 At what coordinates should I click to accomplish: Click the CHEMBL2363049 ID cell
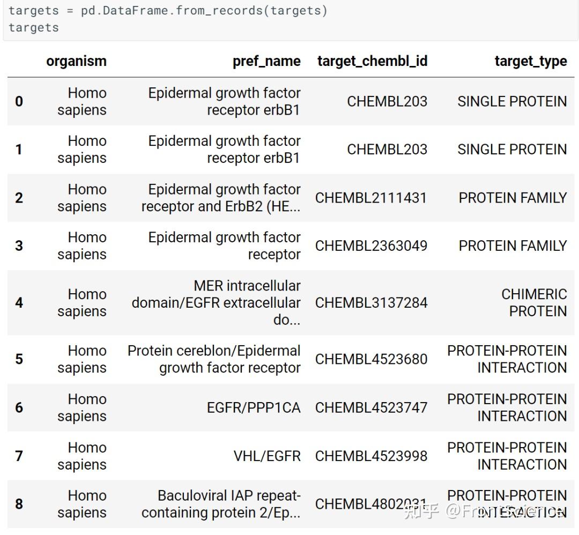(371, 246)
